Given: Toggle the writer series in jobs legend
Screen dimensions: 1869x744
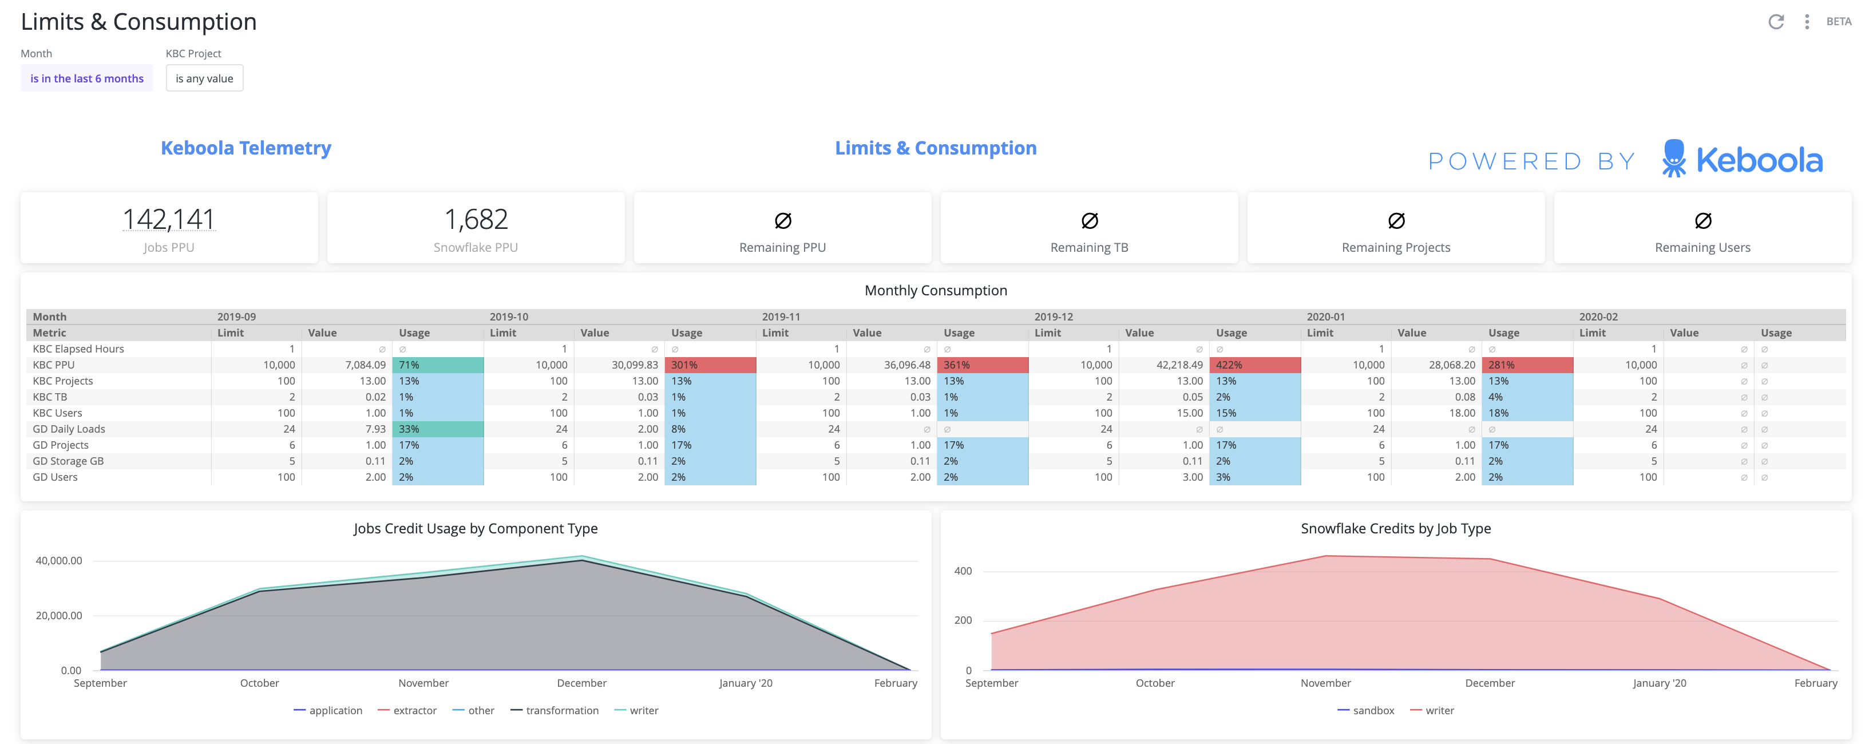Looking at the screenshot, I should tap(636, 710).
